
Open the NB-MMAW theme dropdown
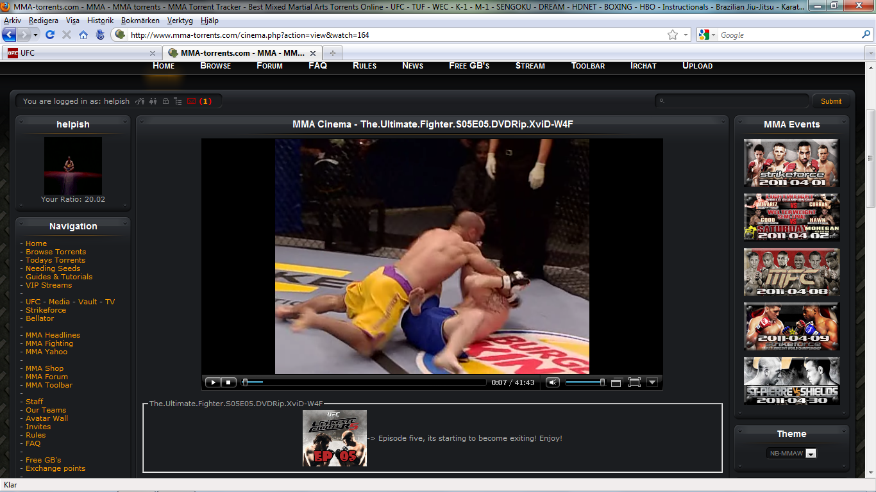coord(791,454)
